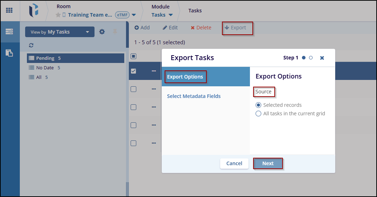The height and width of the screenshot is (197, 377).
Task: Open the Training Team room dropdown
Action: coord(133,15)
